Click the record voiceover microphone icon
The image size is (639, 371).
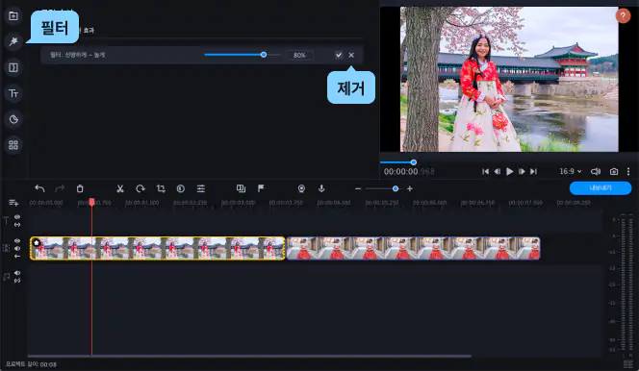point(321,188)
